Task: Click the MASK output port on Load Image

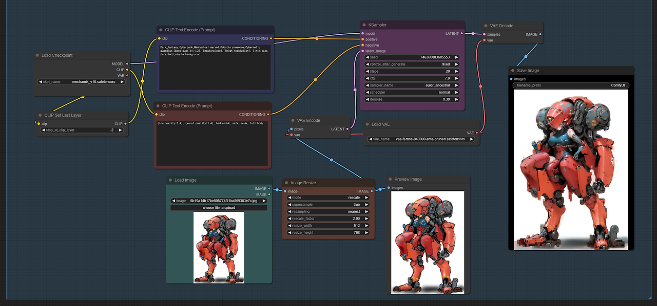Action: 269,194
